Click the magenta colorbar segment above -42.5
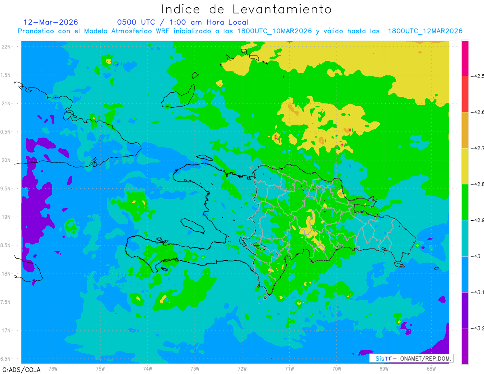Screen dimensions: 484x374 click(465, 58)
